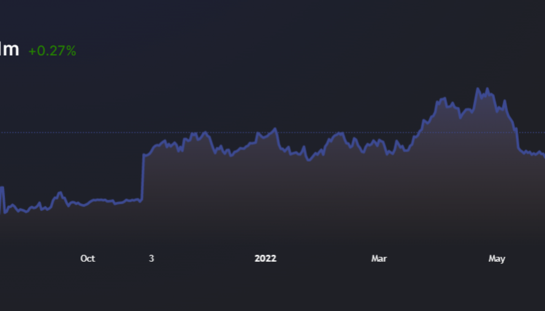The width and height of the screenshot is (545, 311).
Task: Select the May label on time axis
Action: coord(497,258)
